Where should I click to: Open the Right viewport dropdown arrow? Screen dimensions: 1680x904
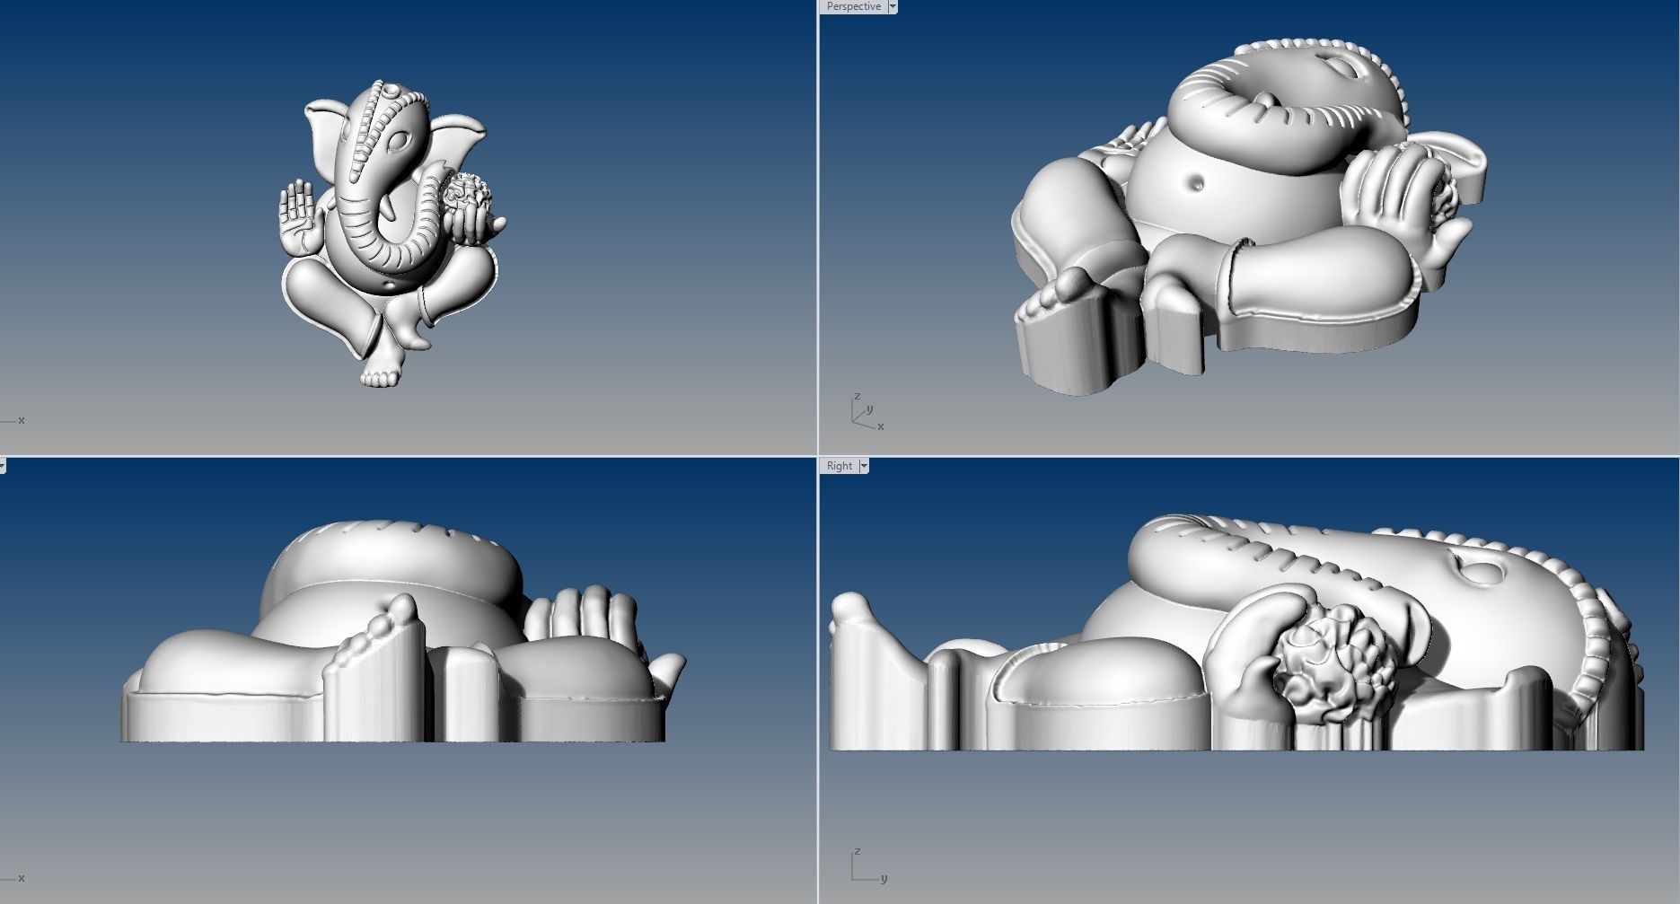coord(864,466)
